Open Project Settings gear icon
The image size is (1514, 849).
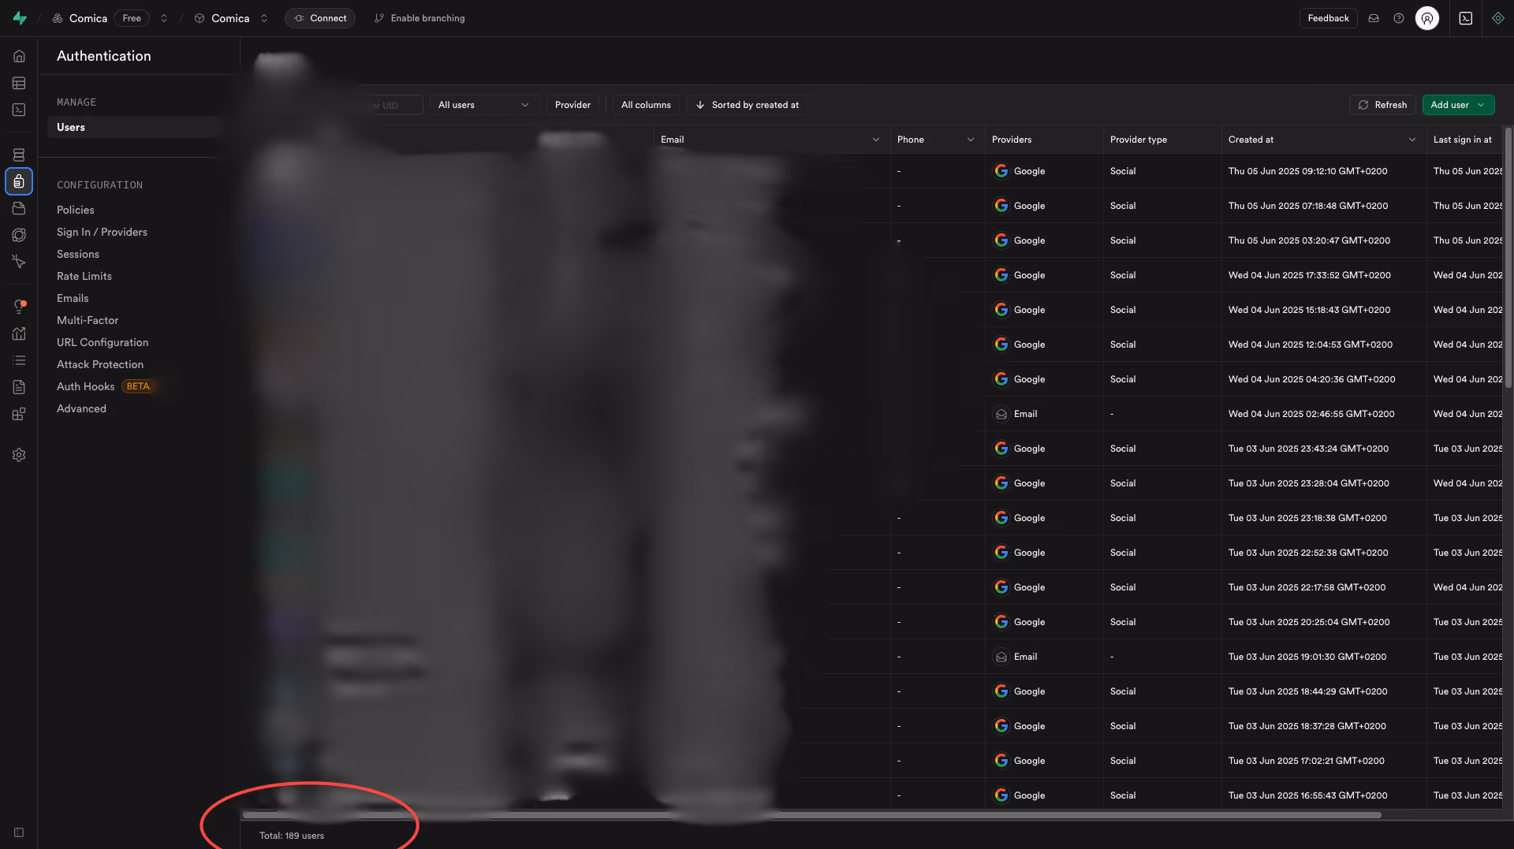tap(19, 455)
